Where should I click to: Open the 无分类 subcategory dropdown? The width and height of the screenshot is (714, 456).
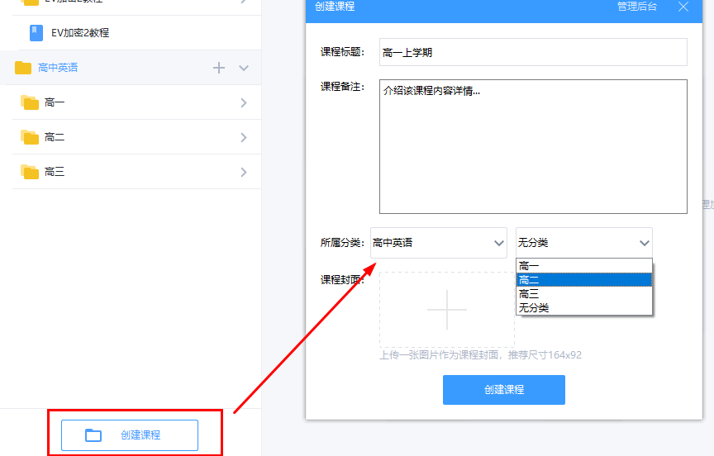pos(584,243)
